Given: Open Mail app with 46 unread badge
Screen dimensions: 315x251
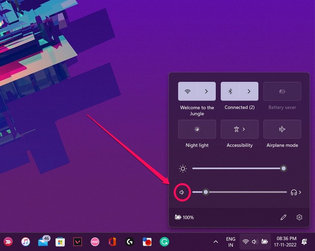Looking at the screenshot, I should click(43, 241).
